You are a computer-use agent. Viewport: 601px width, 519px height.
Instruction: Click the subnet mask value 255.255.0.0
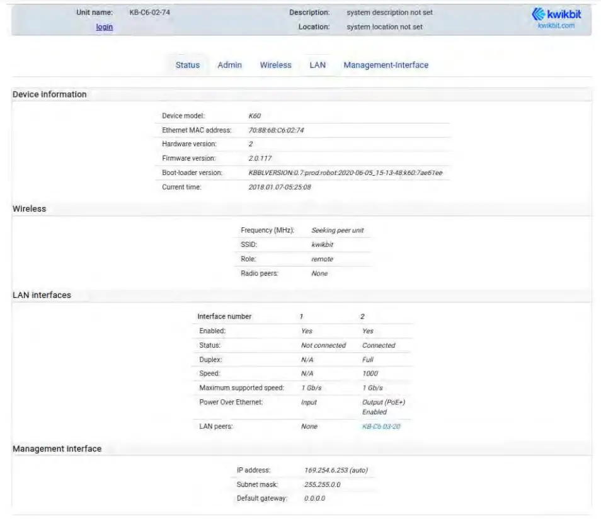(322, 484)
